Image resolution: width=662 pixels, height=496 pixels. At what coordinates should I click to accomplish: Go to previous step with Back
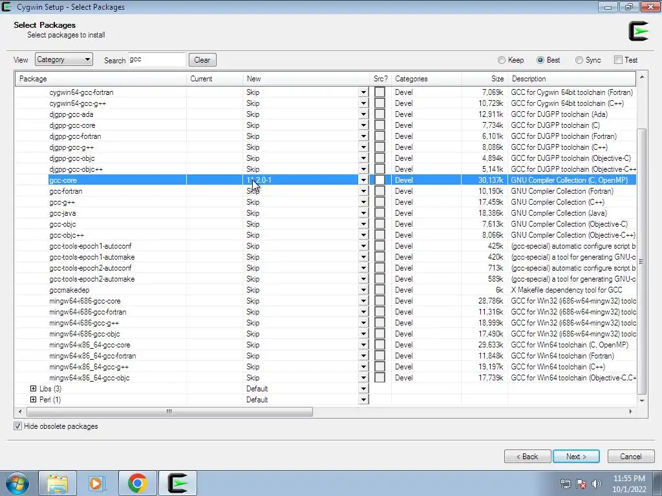click(528, 457)
